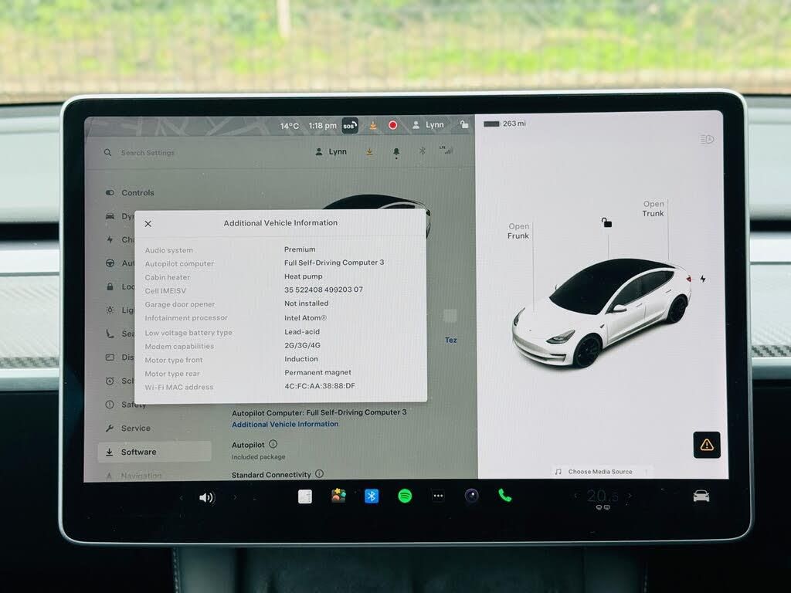Open the Service settings menu
Screen dimensions: 791x593
128,428
